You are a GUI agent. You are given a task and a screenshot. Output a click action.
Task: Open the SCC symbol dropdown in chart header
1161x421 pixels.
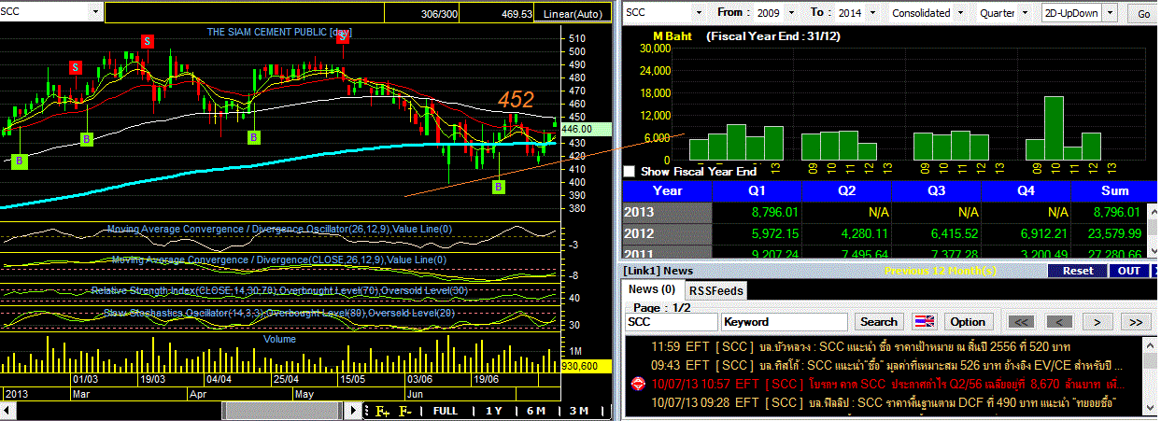point(95,13)
